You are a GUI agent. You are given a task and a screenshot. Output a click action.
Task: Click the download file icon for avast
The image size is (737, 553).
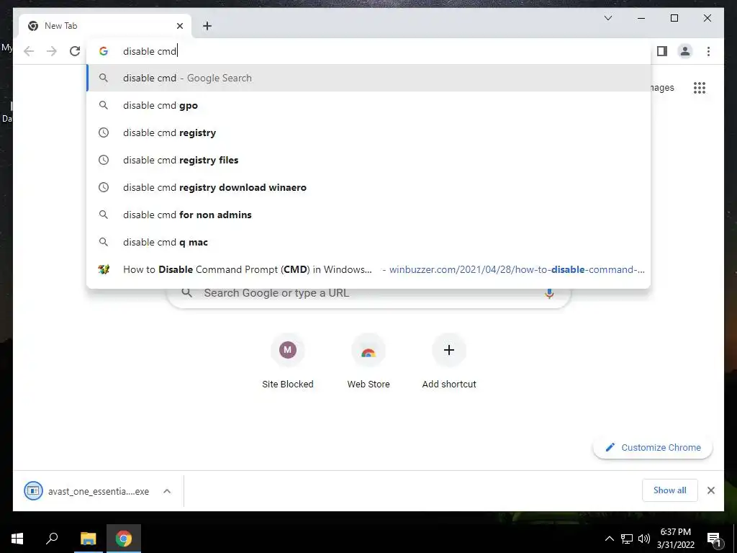(33, 491)
